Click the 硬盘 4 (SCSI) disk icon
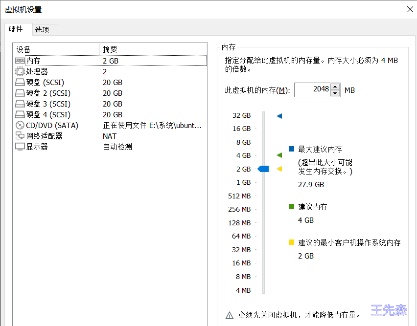 coord(20,115)
